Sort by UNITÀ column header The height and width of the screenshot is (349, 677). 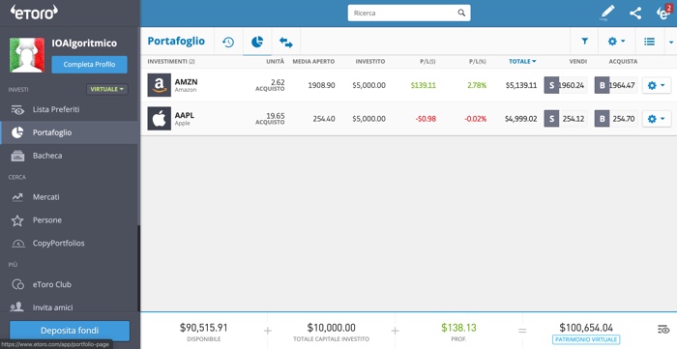pos(275,62)
